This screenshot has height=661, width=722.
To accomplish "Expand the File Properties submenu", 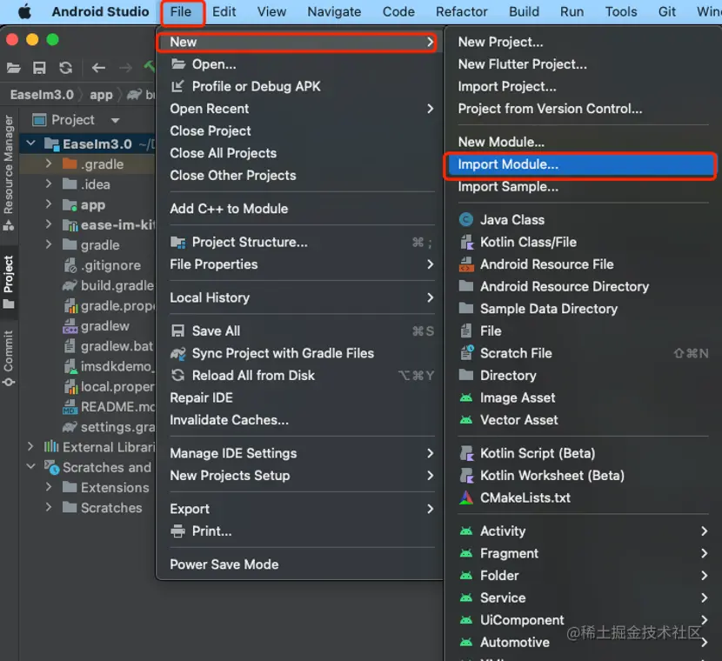I will (300, 264).
